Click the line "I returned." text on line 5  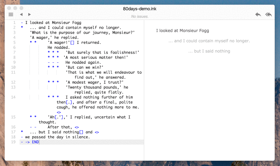89,43
